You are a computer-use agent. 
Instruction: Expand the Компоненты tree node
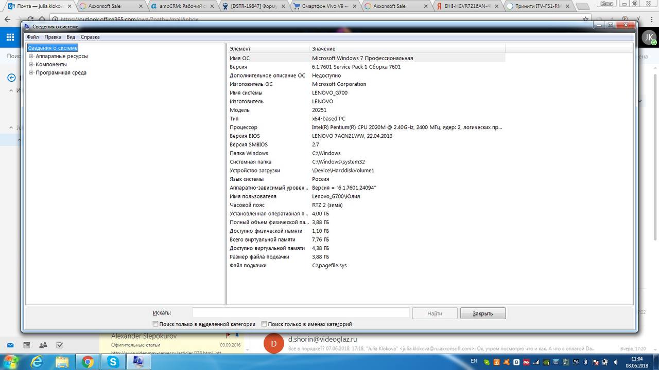[x=31, y=64]
